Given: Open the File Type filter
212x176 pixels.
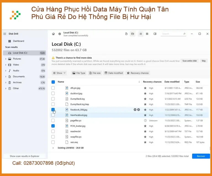Looking at the screenshot, I should coord(79,73).
